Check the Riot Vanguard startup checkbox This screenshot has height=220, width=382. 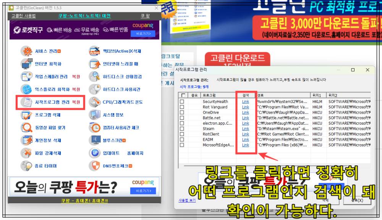tap(182, 107)
